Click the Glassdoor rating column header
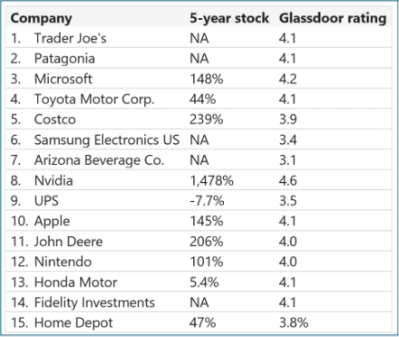The height and width of the screenshot is (337, 399). point(332,18)
